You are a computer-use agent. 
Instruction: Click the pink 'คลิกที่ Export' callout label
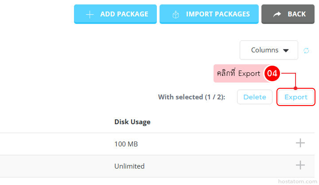238,73
